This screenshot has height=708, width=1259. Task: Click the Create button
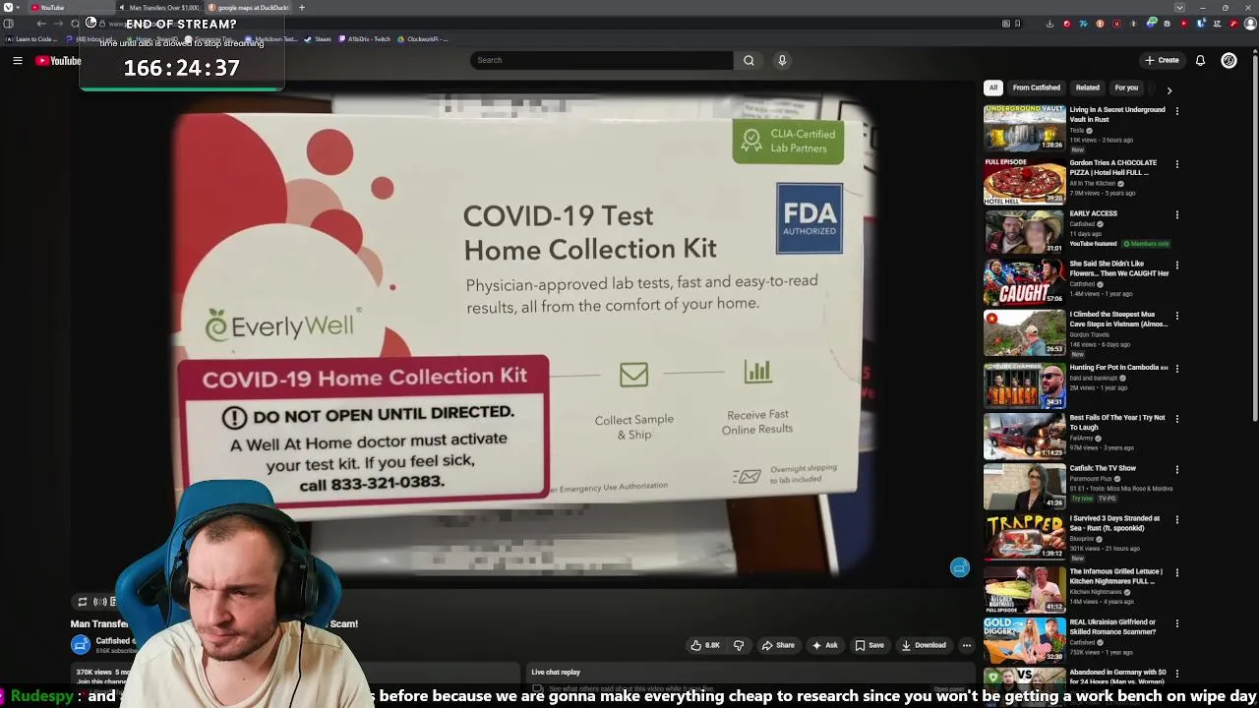pos(1162,60)
